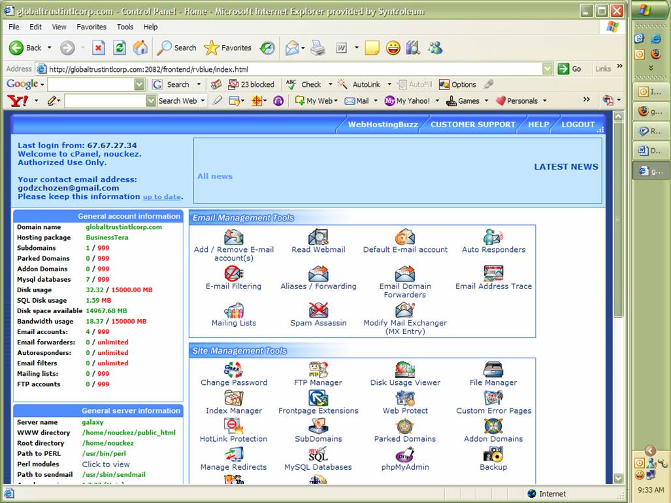Image resolution: width=671 pixels, height=503 pixels.
Task: Open the Favorites menu
Action: [x=91, y=27]
